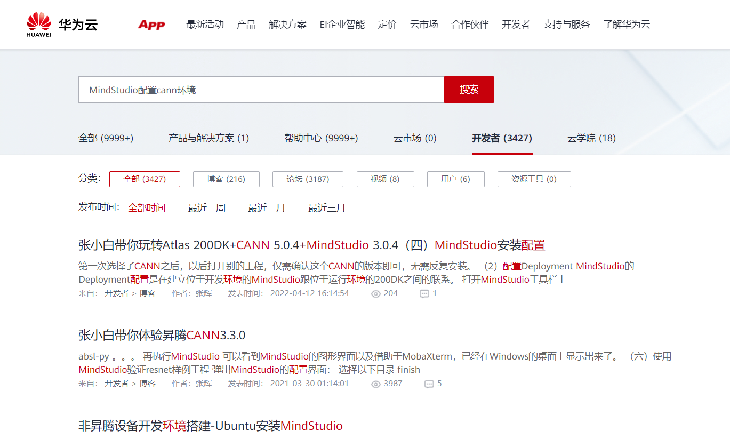Click the 开发者 source link dated 2022-04-12
The height and width of the screenshot is (439, 730).
(116, 293)
